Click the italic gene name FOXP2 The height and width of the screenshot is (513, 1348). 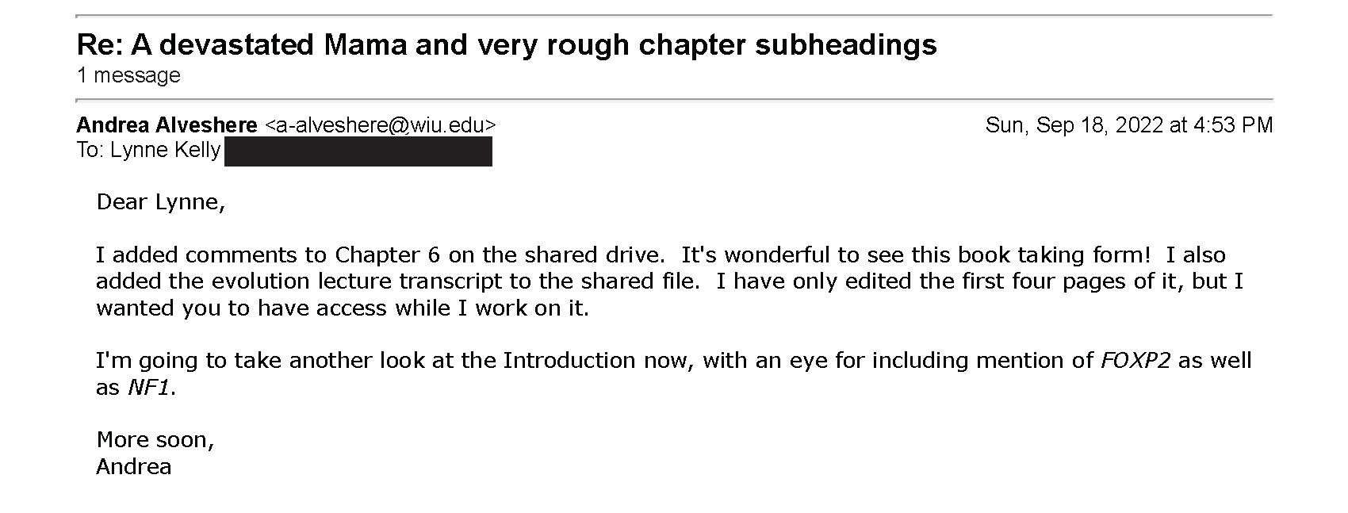pos(1135,361)
